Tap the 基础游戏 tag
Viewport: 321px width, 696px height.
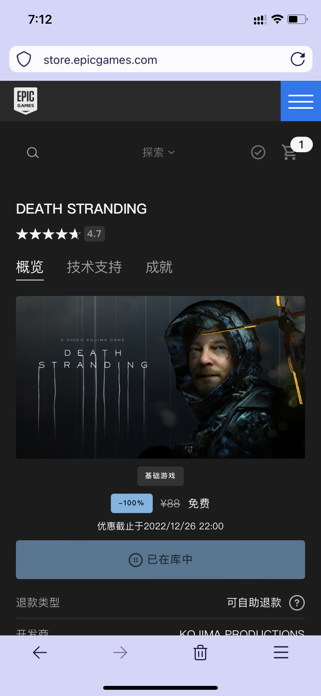click(x=160, y=476)
